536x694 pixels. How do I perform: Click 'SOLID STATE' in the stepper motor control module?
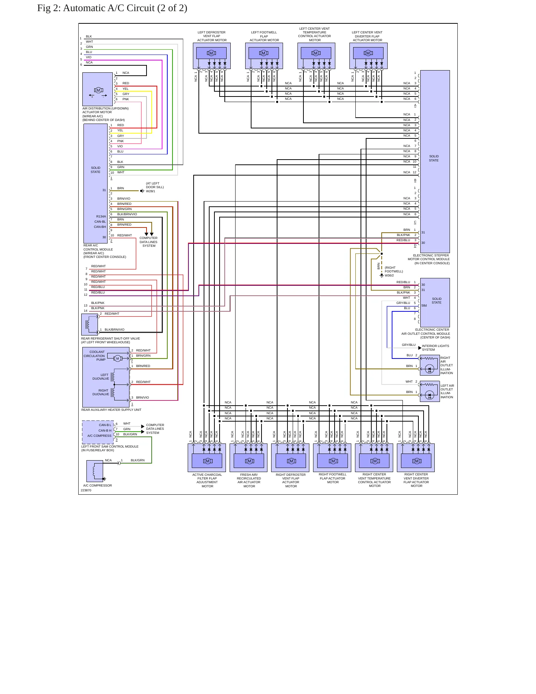coord(434,158)
